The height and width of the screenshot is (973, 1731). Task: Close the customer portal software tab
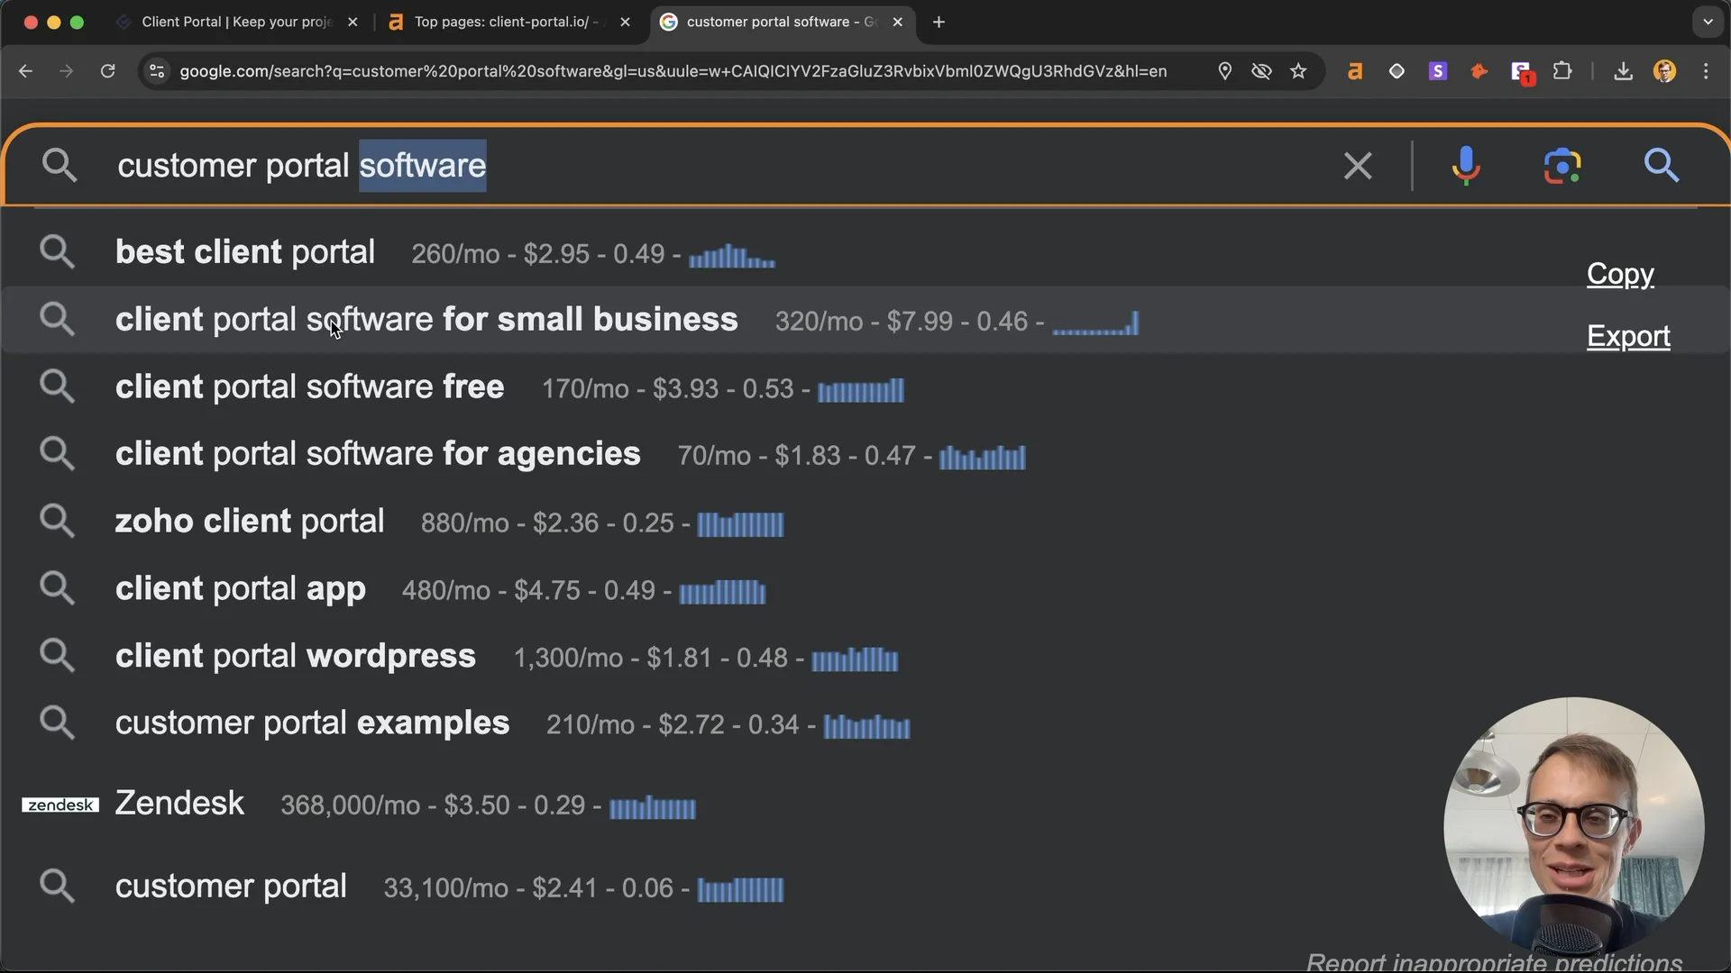tap(897, 22)
